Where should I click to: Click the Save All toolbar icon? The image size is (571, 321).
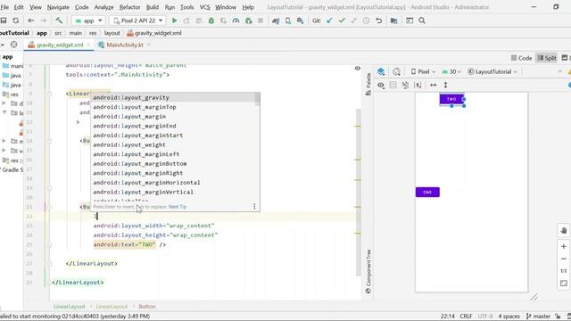tap(4, 21)
